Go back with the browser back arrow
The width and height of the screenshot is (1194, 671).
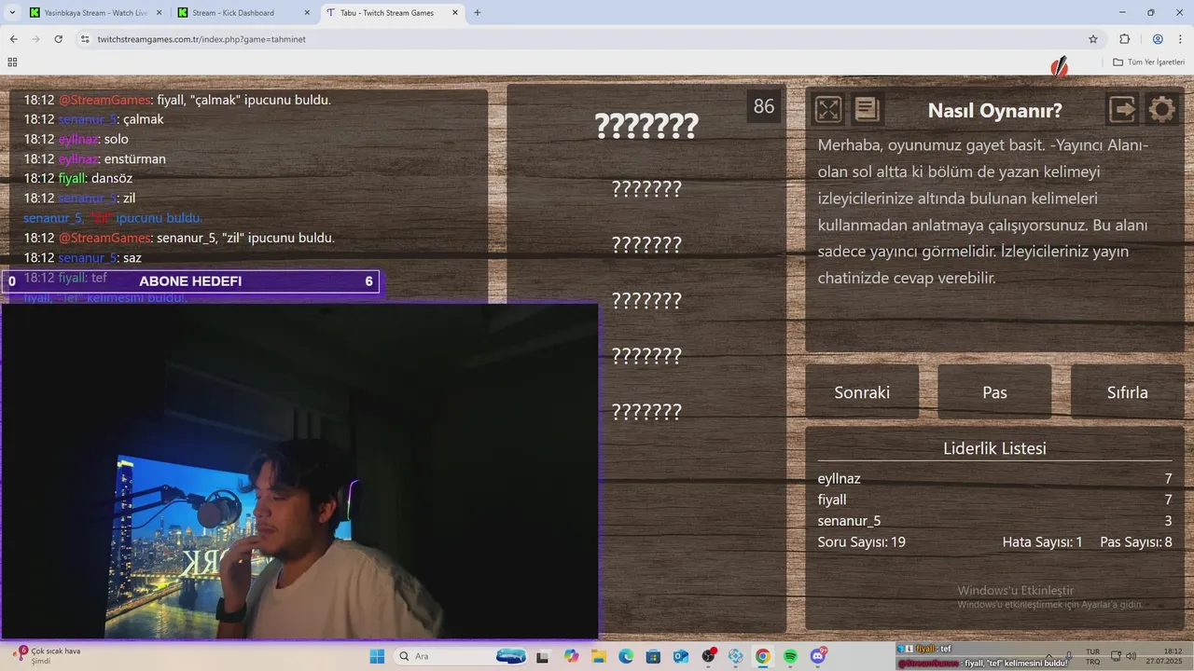14,39
